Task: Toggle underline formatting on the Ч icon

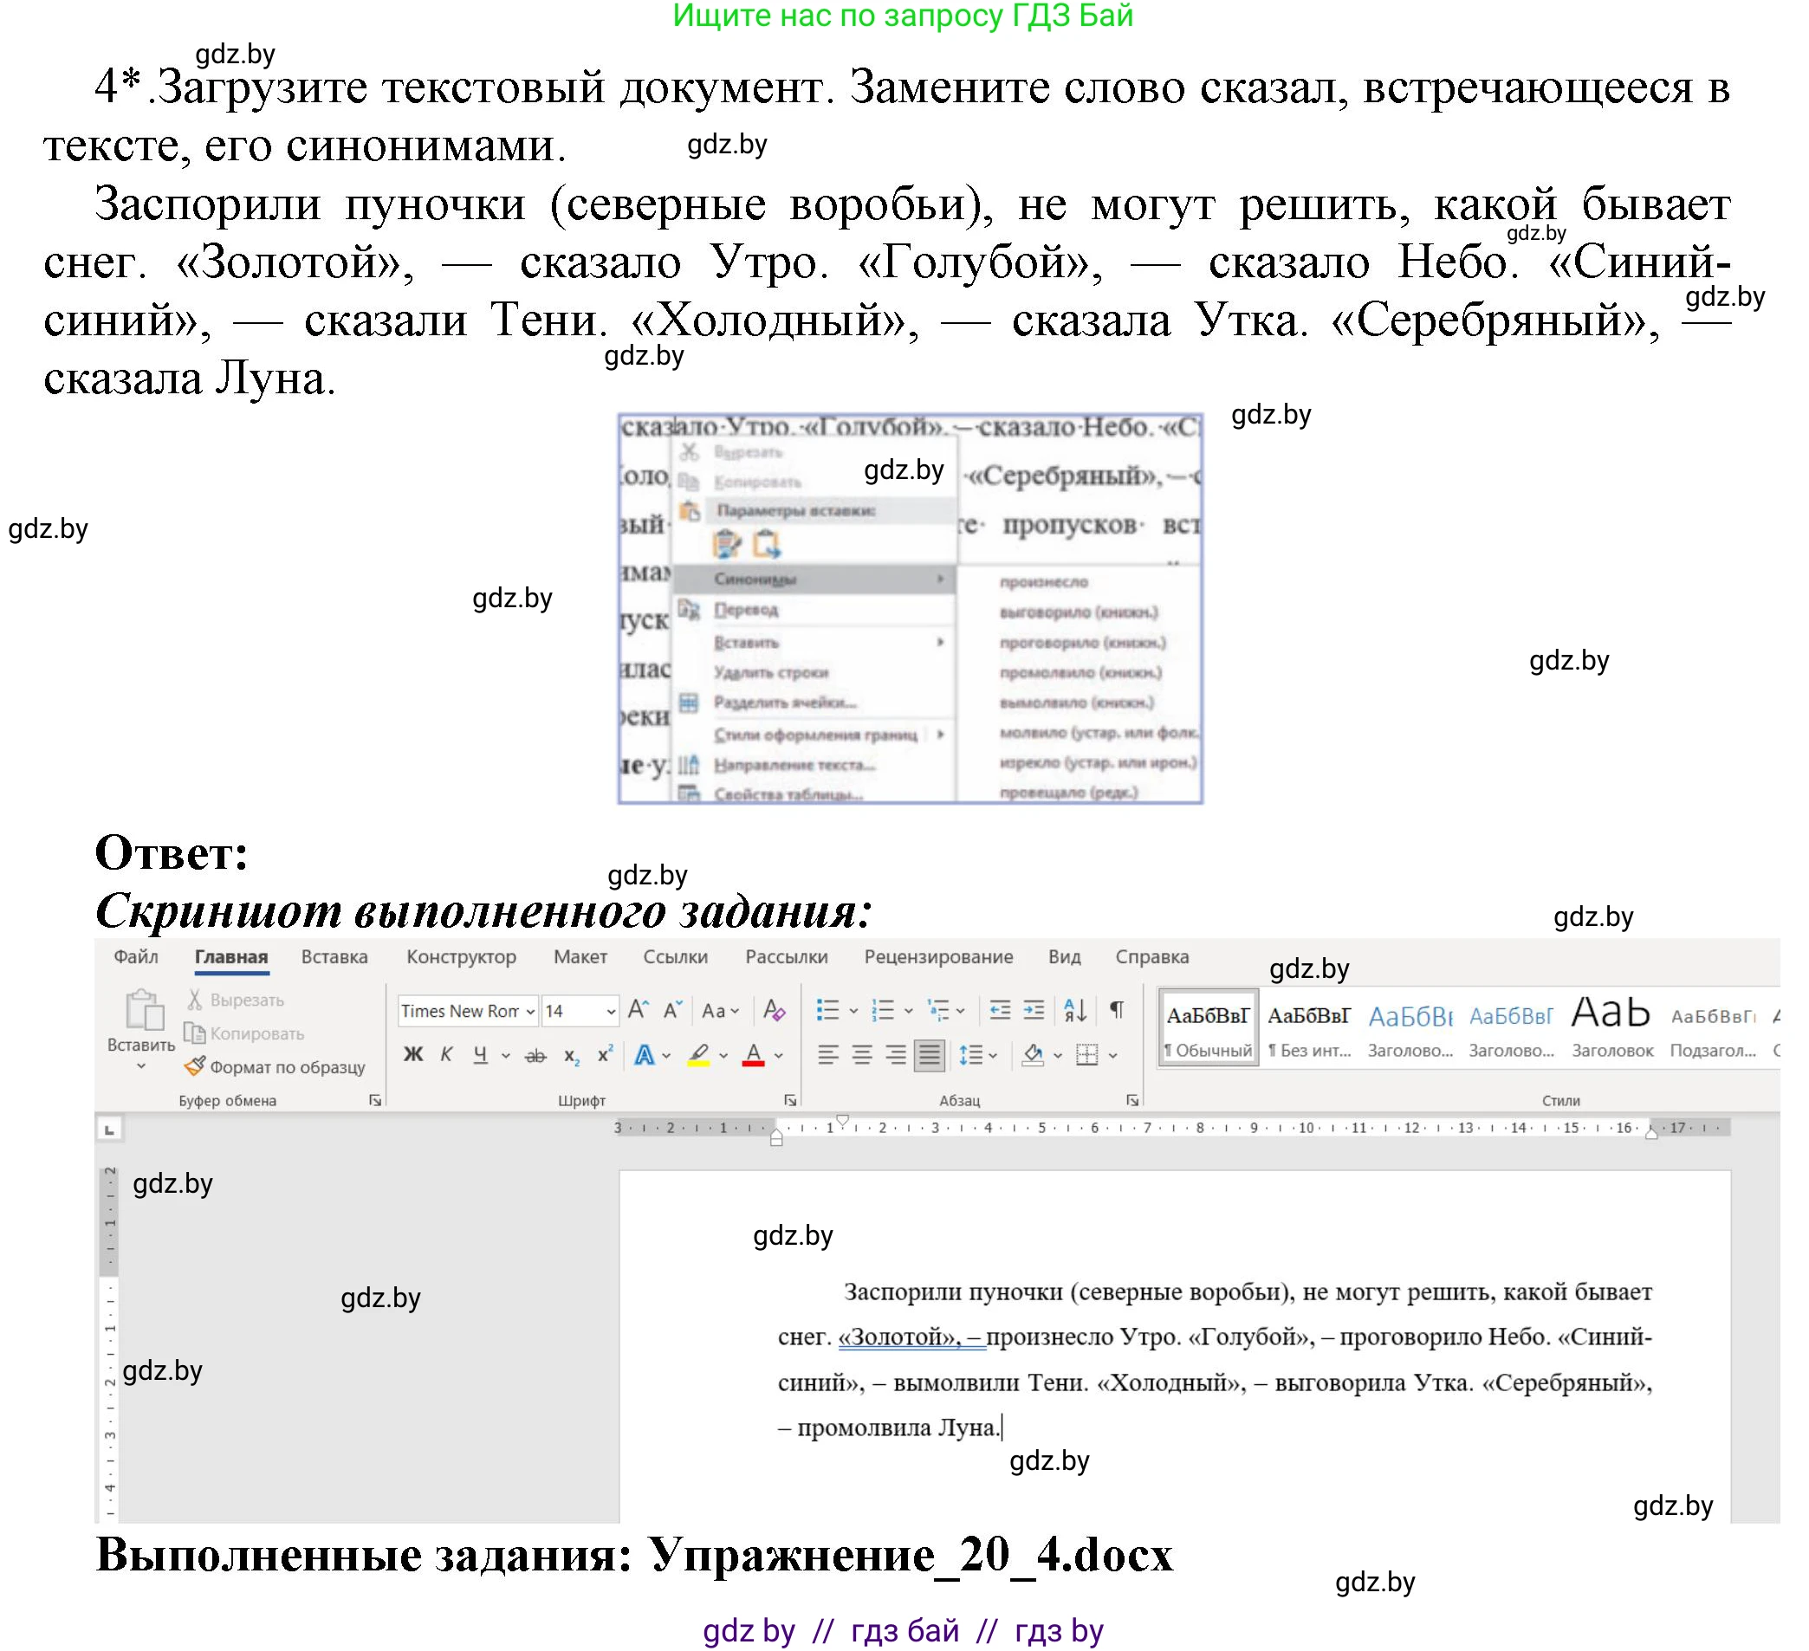Action: point(481,1054)
